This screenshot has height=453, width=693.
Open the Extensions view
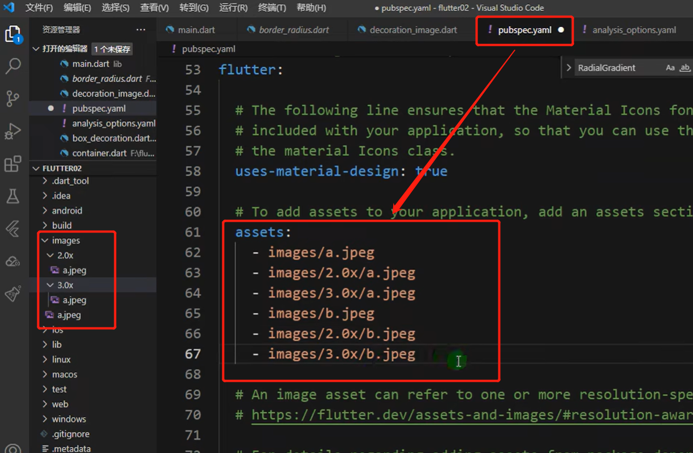[12, 164]
